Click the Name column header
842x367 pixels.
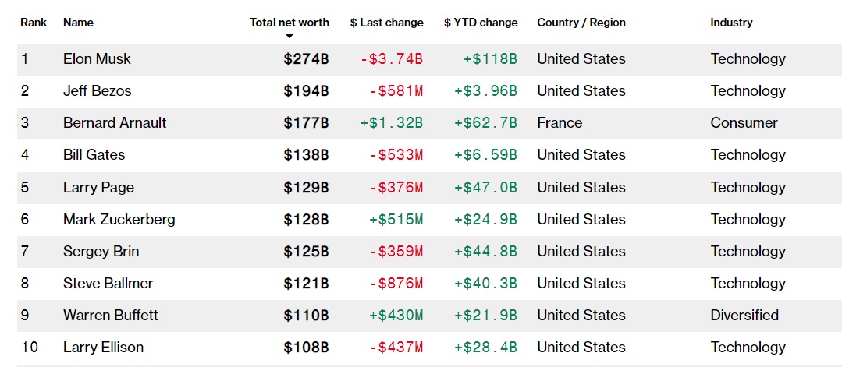point(78,23)
